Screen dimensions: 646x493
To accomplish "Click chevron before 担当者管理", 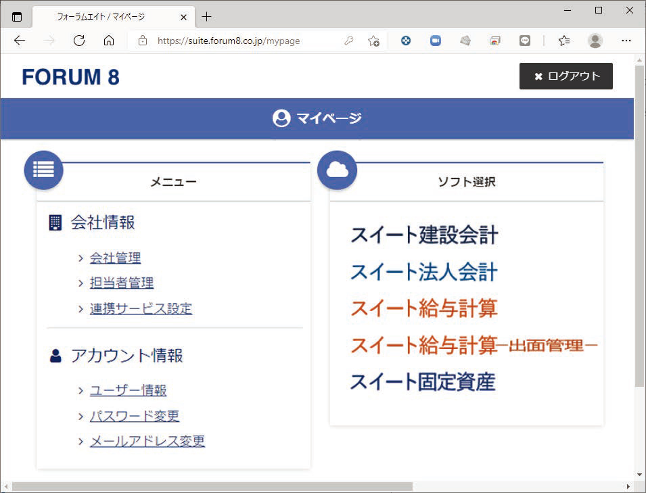I will pos(80,283).
